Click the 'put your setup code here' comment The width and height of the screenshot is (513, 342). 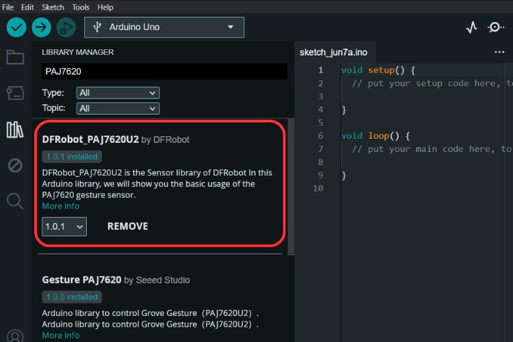pyautogui.click(x=432, y=83)
